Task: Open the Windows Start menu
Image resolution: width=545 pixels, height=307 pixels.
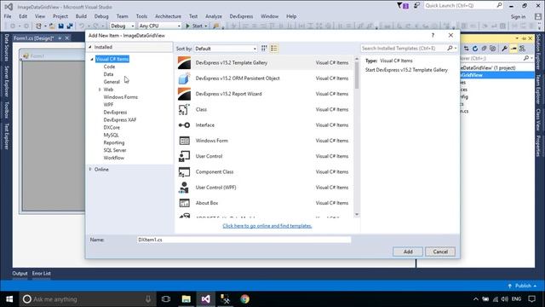Action: [9, 299]
